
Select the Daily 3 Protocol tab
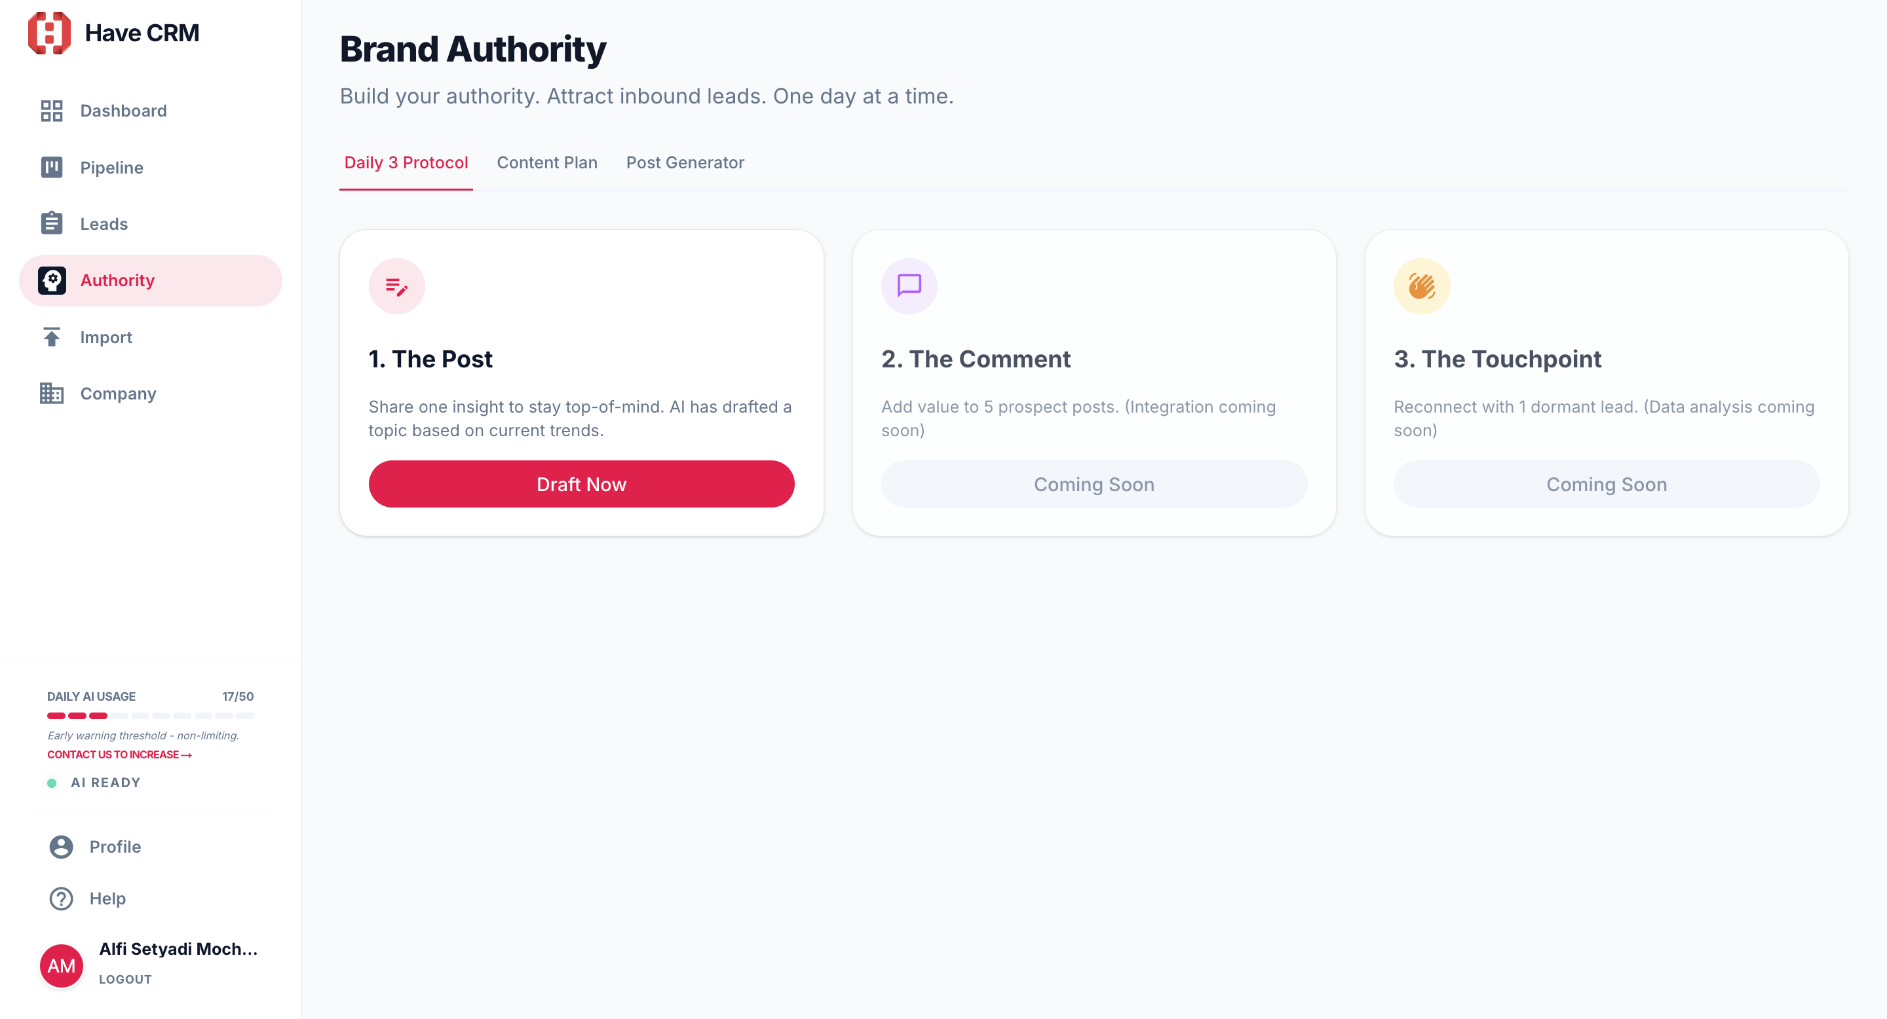tap(406, 162)
